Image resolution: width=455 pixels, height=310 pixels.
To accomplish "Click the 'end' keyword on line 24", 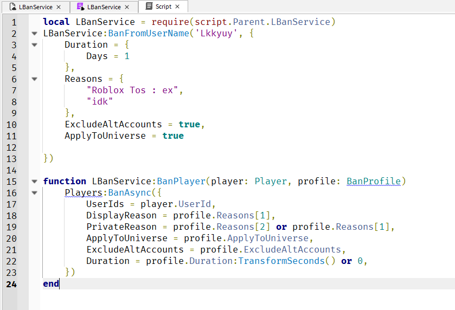I will [51, 283].
